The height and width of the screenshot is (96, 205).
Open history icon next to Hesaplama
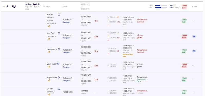point(59,49)
